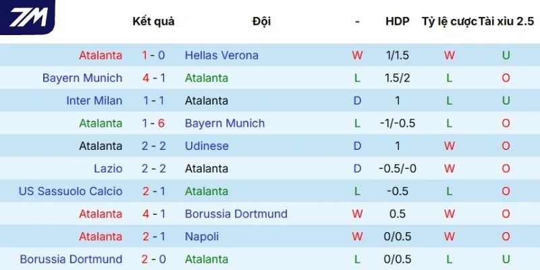Select the Kết quả column header
540x270 pixels.
(x=153, y=21)
